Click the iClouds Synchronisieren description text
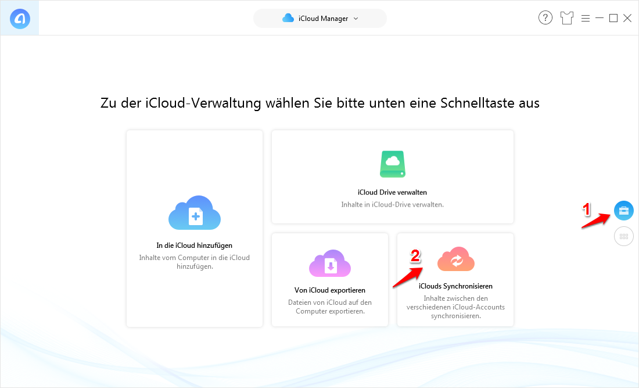This screenshot has width=639, height=388. pyautogui.click(x=455, y=307)
